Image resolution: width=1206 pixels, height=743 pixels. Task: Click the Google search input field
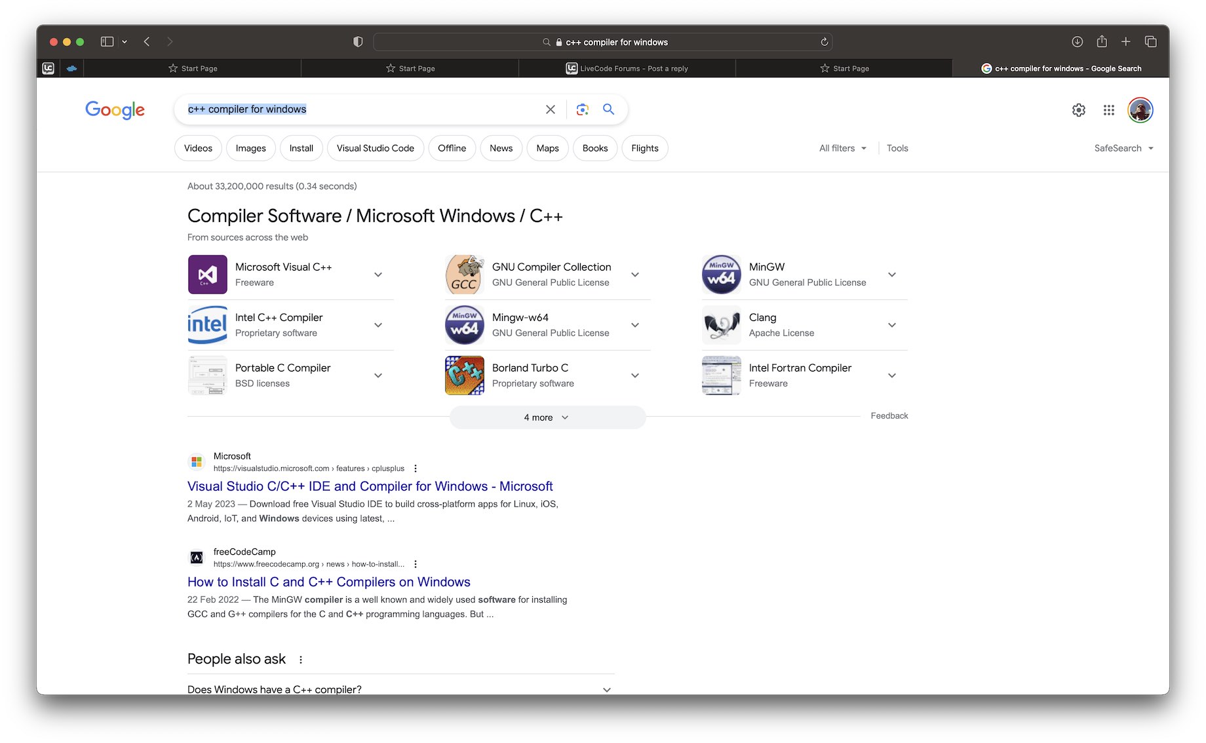(360, 109)
